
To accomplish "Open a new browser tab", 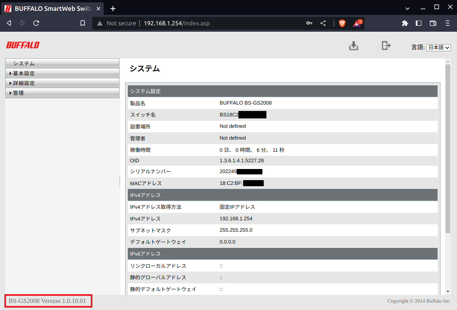I will (113, 8).
